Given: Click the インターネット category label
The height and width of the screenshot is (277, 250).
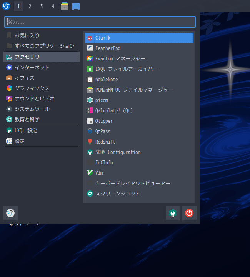Looking at the screenshot, I should 32,67.
